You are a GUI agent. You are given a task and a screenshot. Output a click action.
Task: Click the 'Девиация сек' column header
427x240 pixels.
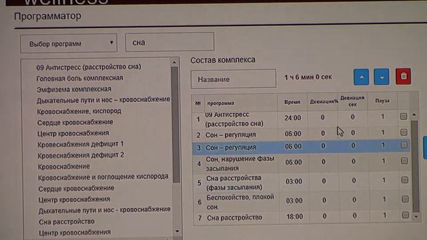pyautogui.click(x=352, y=101)
